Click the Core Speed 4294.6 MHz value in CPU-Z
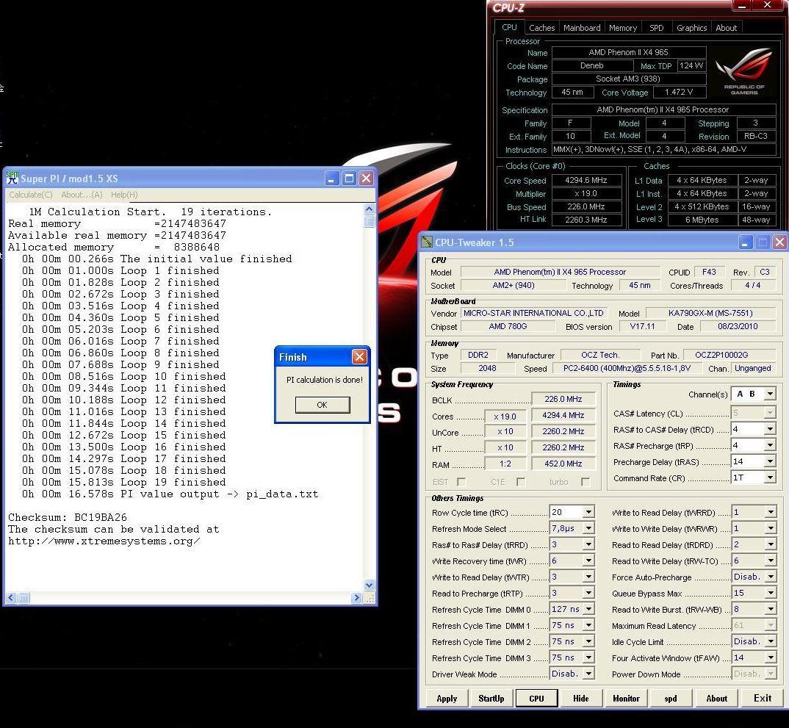This screenshot has width=789, height=728. point(586,180)
